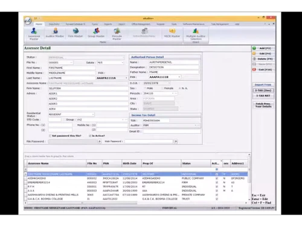
Task: Tick the 'Set password this file?' checkbox
Action: pos(50,136)
